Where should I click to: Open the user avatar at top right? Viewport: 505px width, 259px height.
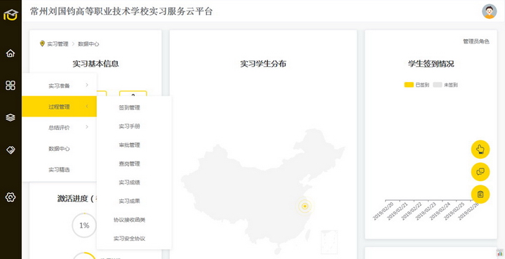(x=490, y=12)
